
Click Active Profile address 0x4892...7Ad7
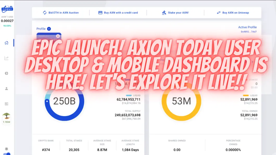pyautogui.click(x=249, y=32)
